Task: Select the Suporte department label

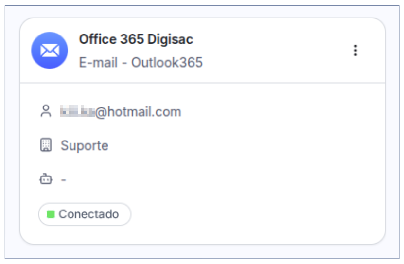Action: tap(85, 145)
